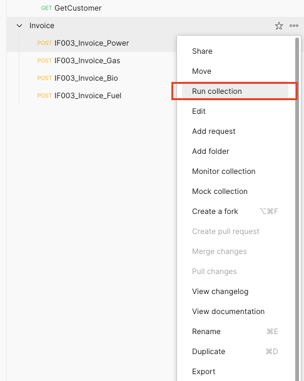Select Share from context menu
The image size is (304, 381).
(x=235, y=51)
